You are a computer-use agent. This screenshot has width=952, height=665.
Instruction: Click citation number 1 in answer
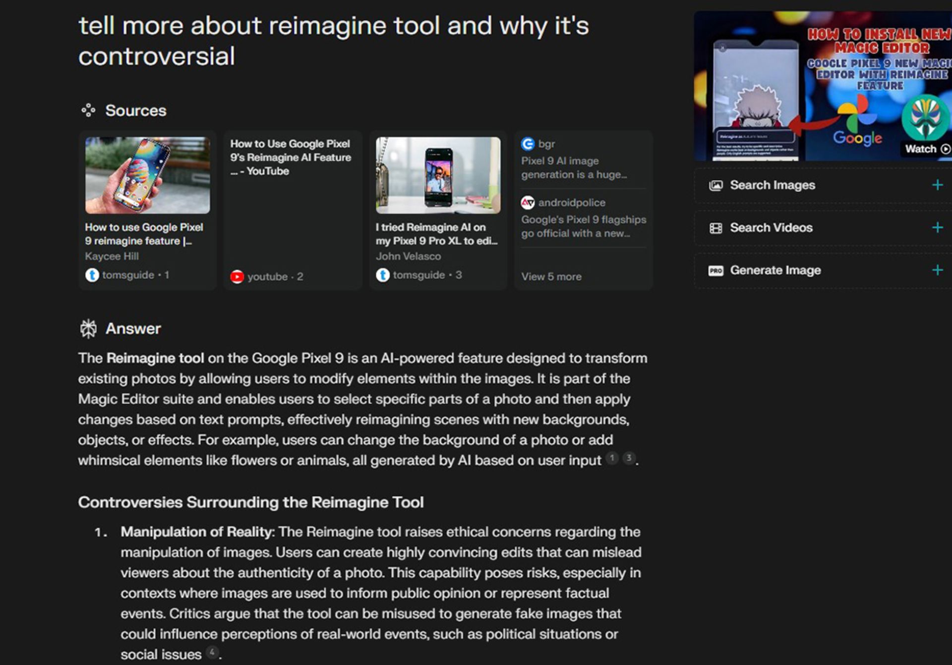tap(612, 458)
